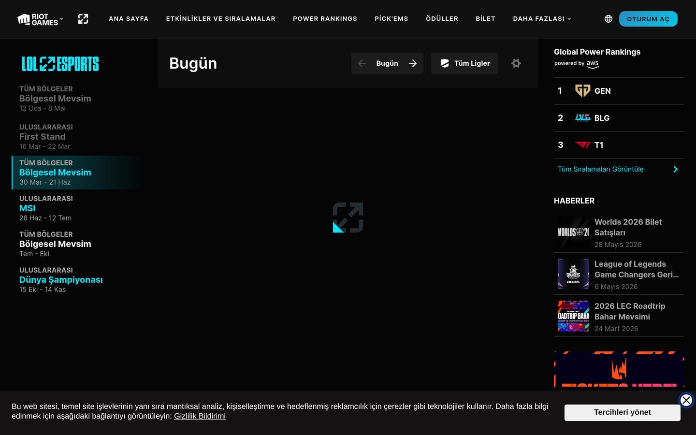Open schedule settings gear icon
This screenshot has height=435, width=696.
click(516, 63)
